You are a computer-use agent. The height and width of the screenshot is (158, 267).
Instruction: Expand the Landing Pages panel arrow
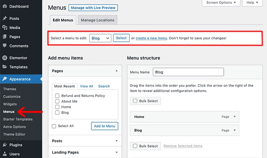click(x=117, y=152)
